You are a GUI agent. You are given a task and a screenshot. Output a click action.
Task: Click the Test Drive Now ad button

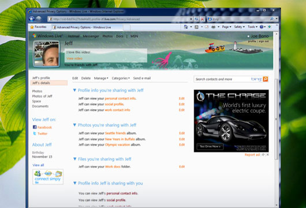[210, 146]
